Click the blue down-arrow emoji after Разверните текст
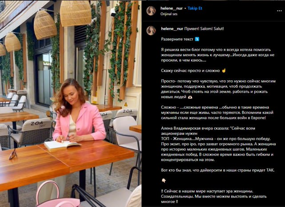The image size is (285, 207). click(x=197, y=39)
